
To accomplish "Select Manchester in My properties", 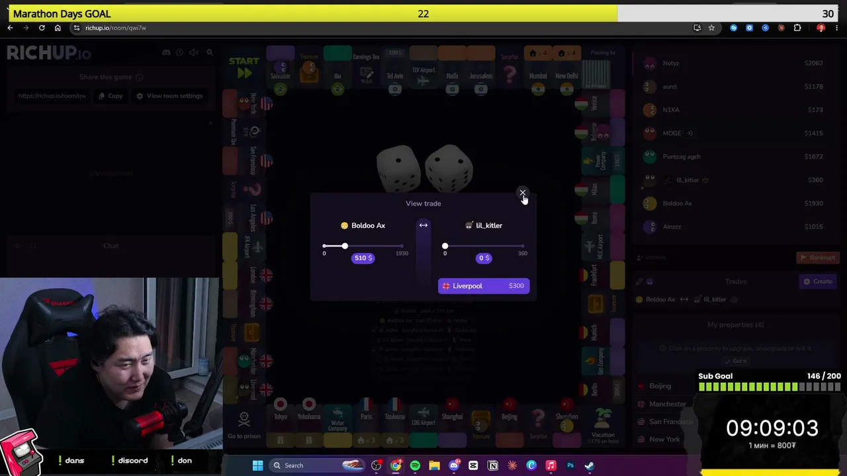I will point(667,404).
